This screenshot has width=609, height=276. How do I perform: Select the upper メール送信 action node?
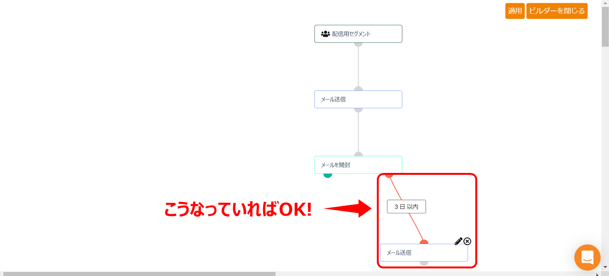coord(358,99)
